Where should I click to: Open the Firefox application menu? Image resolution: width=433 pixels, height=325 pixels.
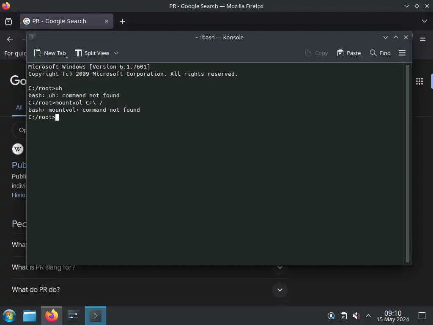(x=423, y=39)
